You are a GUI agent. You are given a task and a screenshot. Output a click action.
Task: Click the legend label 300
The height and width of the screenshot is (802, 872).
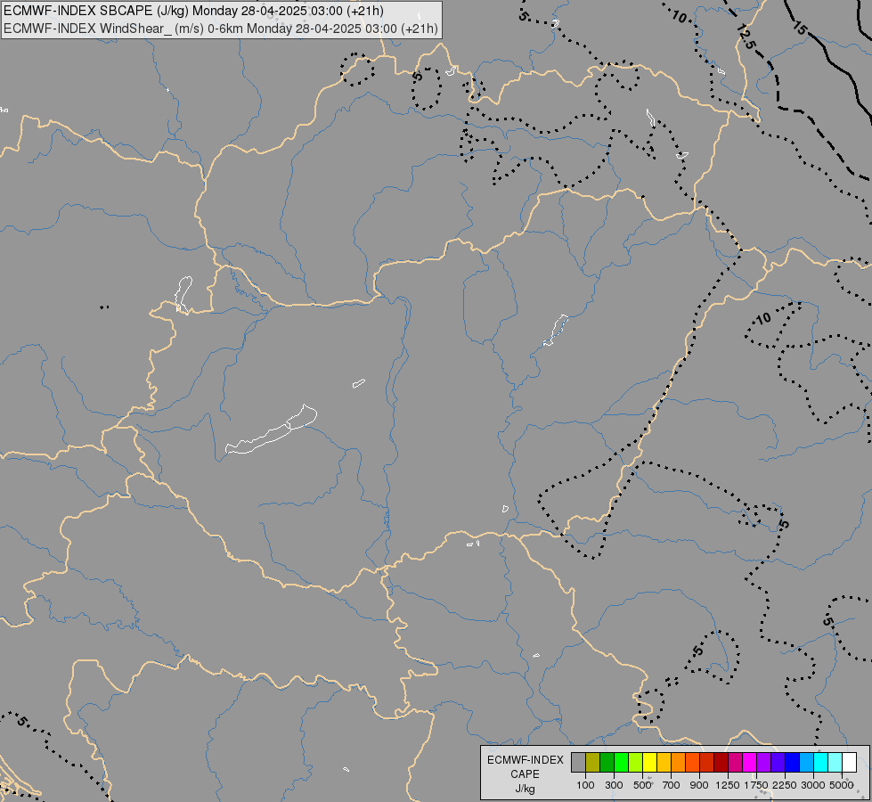(614, 785)
